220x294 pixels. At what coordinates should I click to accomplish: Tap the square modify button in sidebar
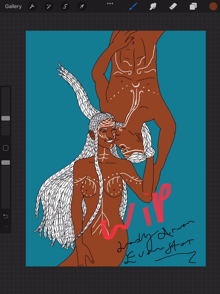(6, 148)
